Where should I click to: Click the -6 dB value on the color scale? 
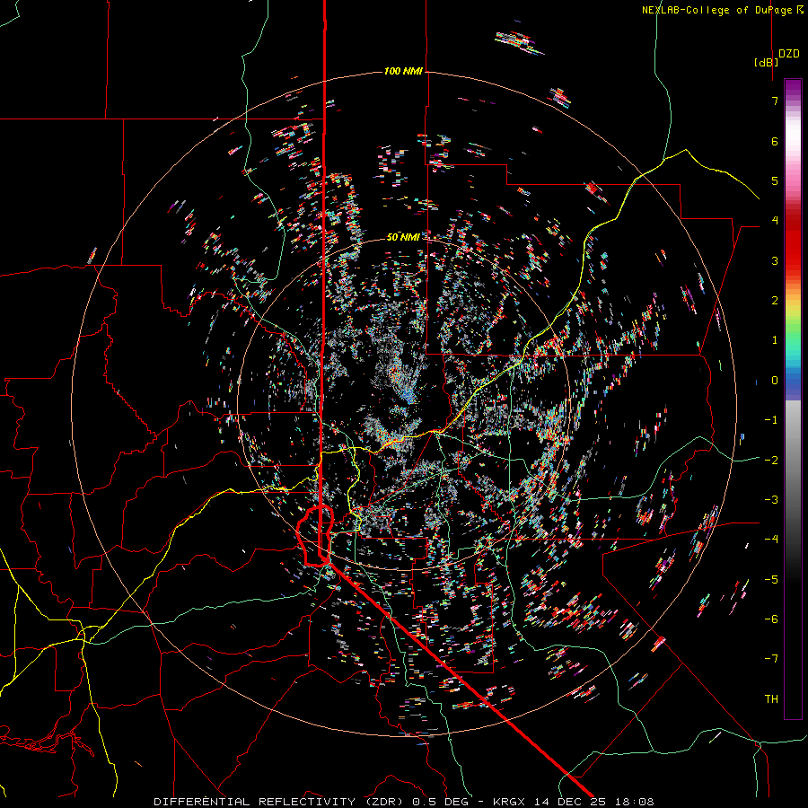click(771, 619)
